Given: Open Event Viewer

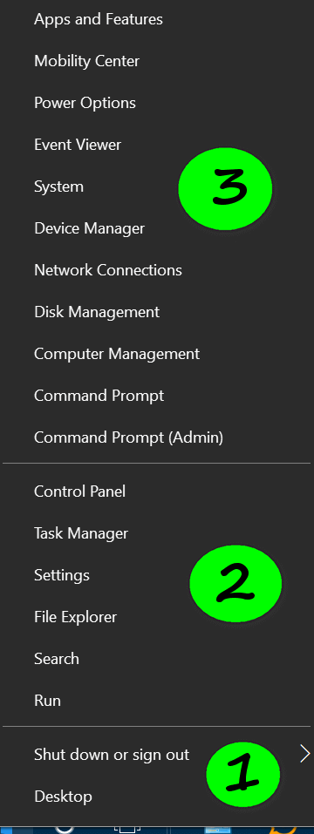Looking at the screenshot, I should [x=78, y=144].
